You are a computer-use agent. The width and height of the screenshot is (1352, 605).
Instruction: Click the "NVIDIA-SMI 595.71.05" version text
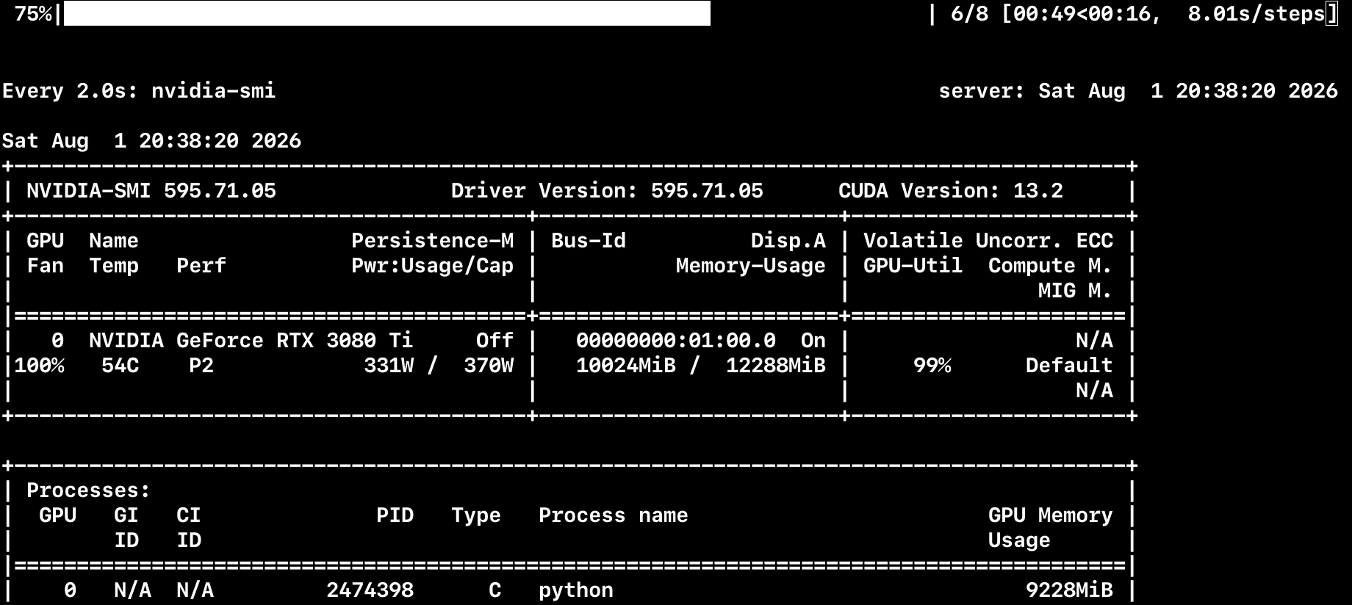(151, 190)
